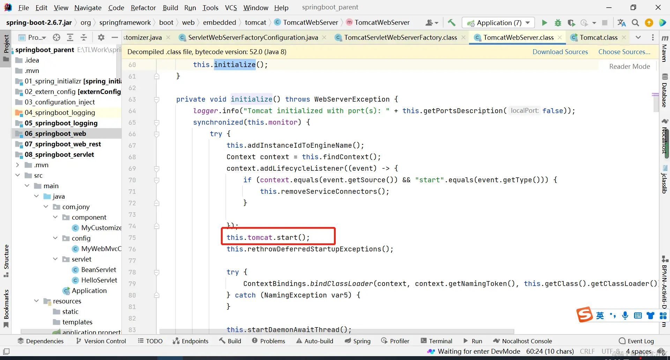Switch to ServletWebServerFactoryConfiguration.java tab
This screenshot has height=360, width=670.
(x=253, y=37)
